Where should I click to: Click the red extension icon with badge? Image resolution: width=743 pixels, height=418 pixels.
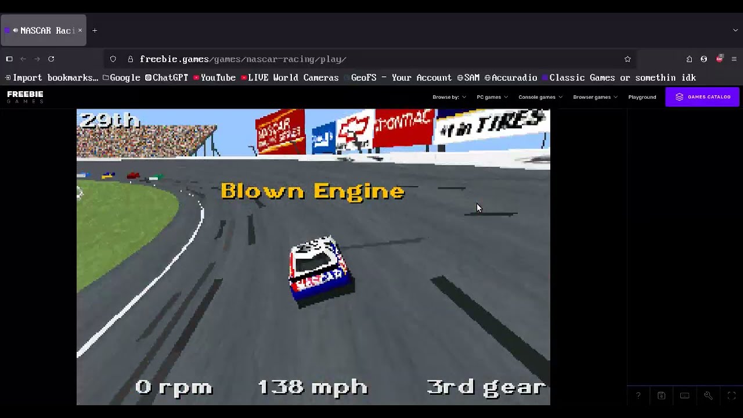(720, 59)
